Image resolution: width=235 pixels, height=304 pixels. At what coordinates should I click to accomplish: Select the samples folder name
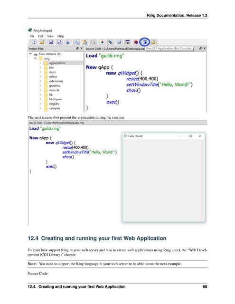[55, 108]
